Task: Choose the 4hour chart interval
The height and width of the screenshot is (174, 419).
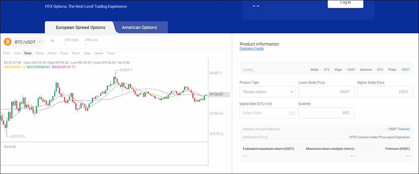Action: tap(76, 53)
